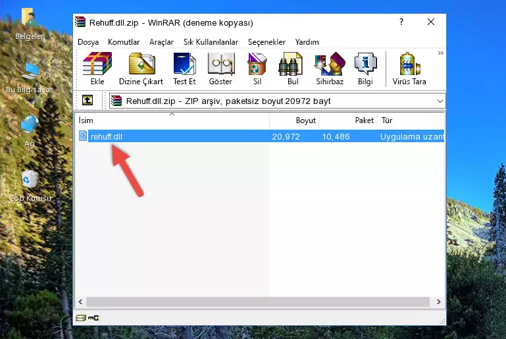Click the Uygulama uzantısı type cell

pos(412,136)
